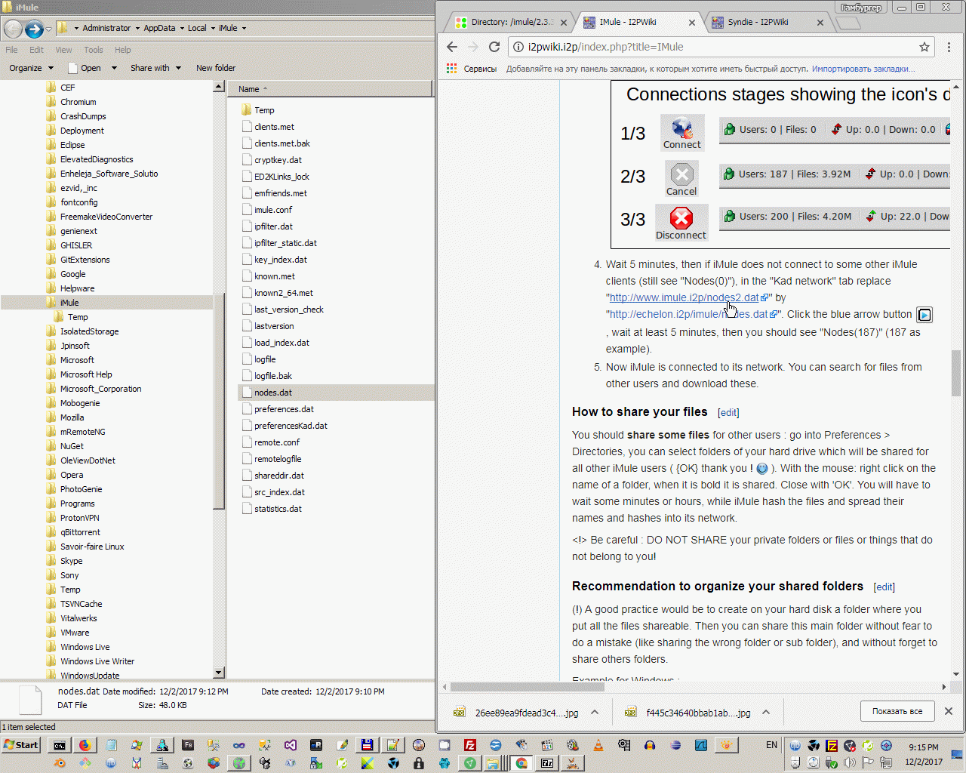Launch Firefox from the taskbar
This screenshot has width=966, height=773.
point(85,745)
